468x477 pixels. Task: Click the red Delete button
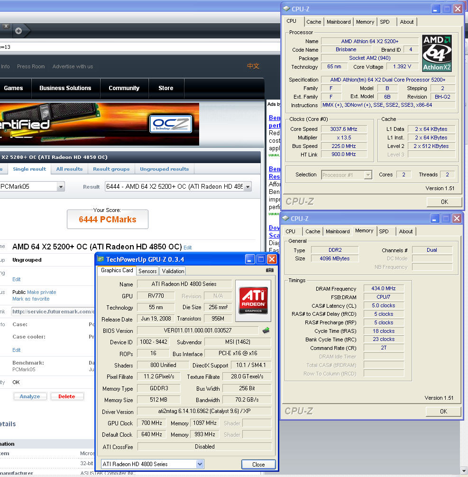pos(67,396)
